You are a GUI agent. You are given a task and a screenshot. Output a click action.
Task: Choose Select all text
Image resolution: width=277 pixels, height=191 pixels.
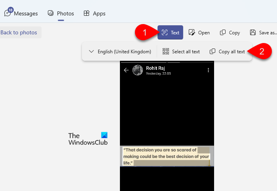click(181, 52)
